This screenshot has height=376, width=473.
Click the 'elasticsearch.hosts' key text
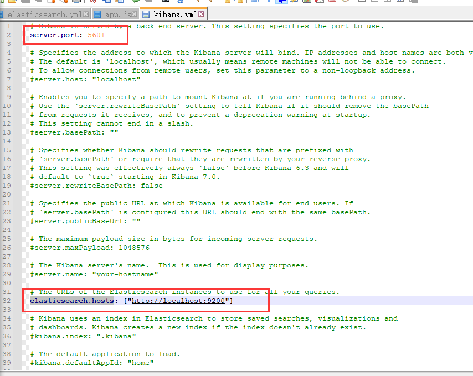coord(72,301)
